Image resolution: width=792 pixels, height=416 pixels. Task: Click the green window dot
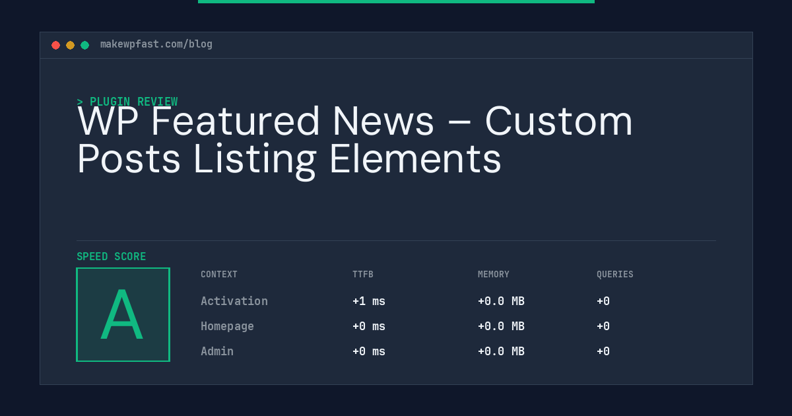tap(85, 45)
